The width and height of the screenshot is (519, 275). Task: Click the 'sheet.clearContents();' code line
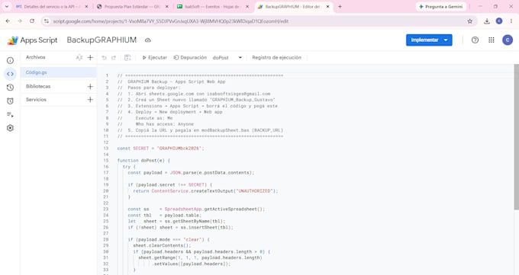coord(162,245)
